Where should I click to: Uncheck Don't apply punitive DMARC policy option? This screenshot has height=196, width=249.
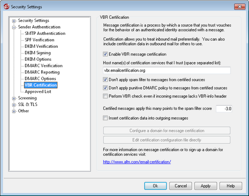[x=105, y=88]
